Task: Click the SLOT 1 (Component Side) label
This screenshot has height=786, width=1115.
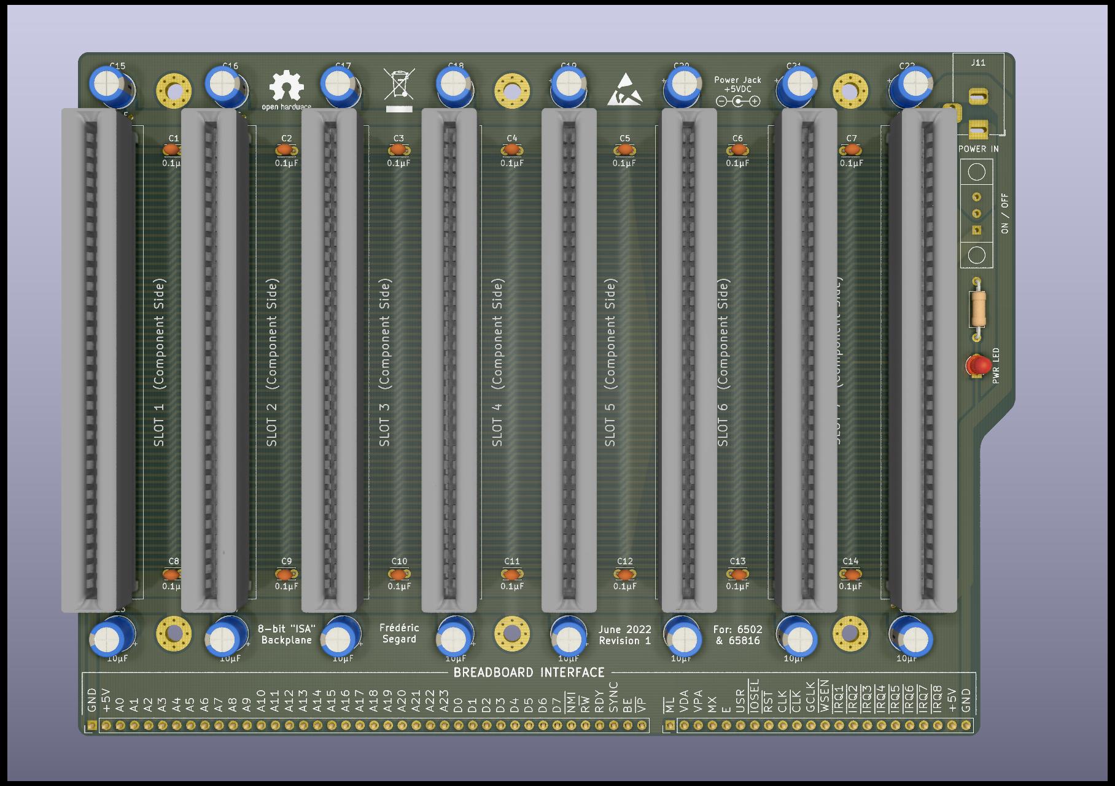Action: [159, 362]
